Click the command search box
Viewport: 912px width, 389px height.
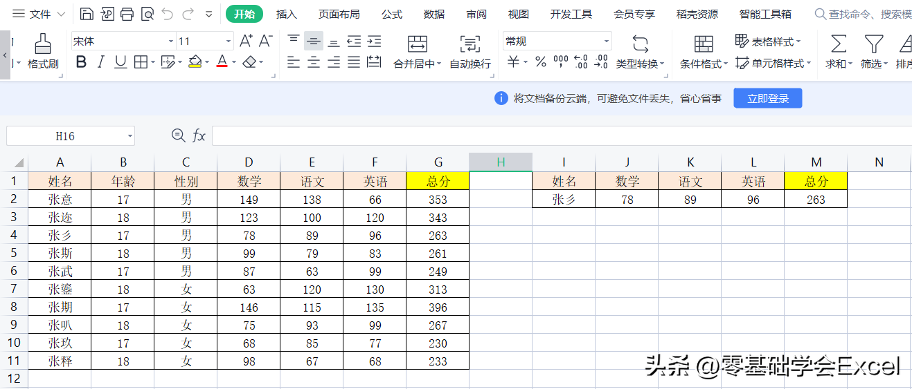(x=862, y=14)
